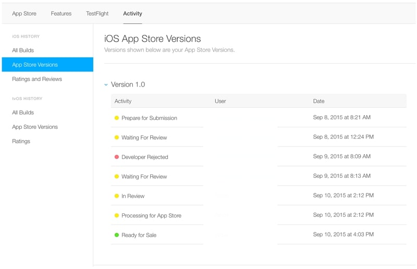Open App Store Versions under tvOS History
Viewport: 417px width, 269px height.
pos(35,127)
